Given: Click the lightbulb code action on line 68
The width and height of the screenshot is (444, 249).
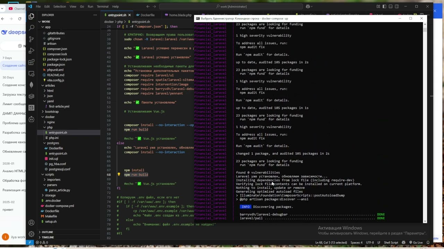Looking at the screenshot, I should tap(119, 175).
